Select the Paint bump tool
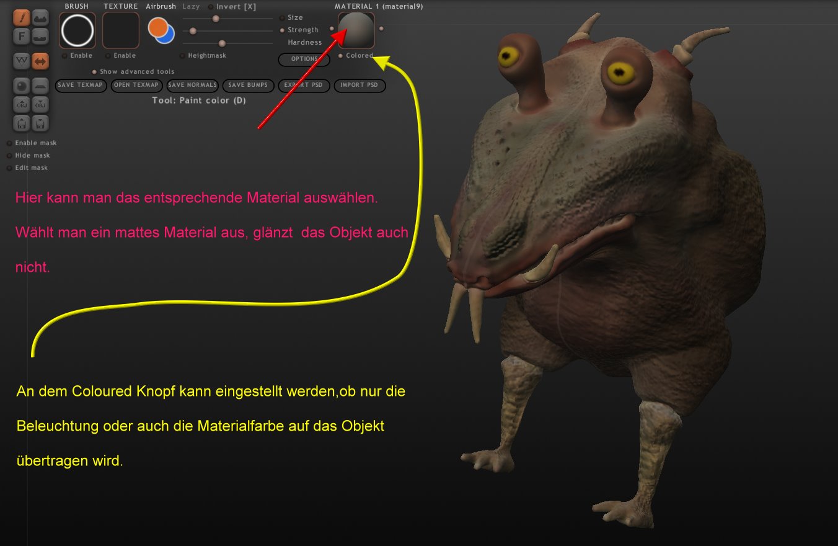Viewport: 838px width, 546px height. [x=40, y=17]
